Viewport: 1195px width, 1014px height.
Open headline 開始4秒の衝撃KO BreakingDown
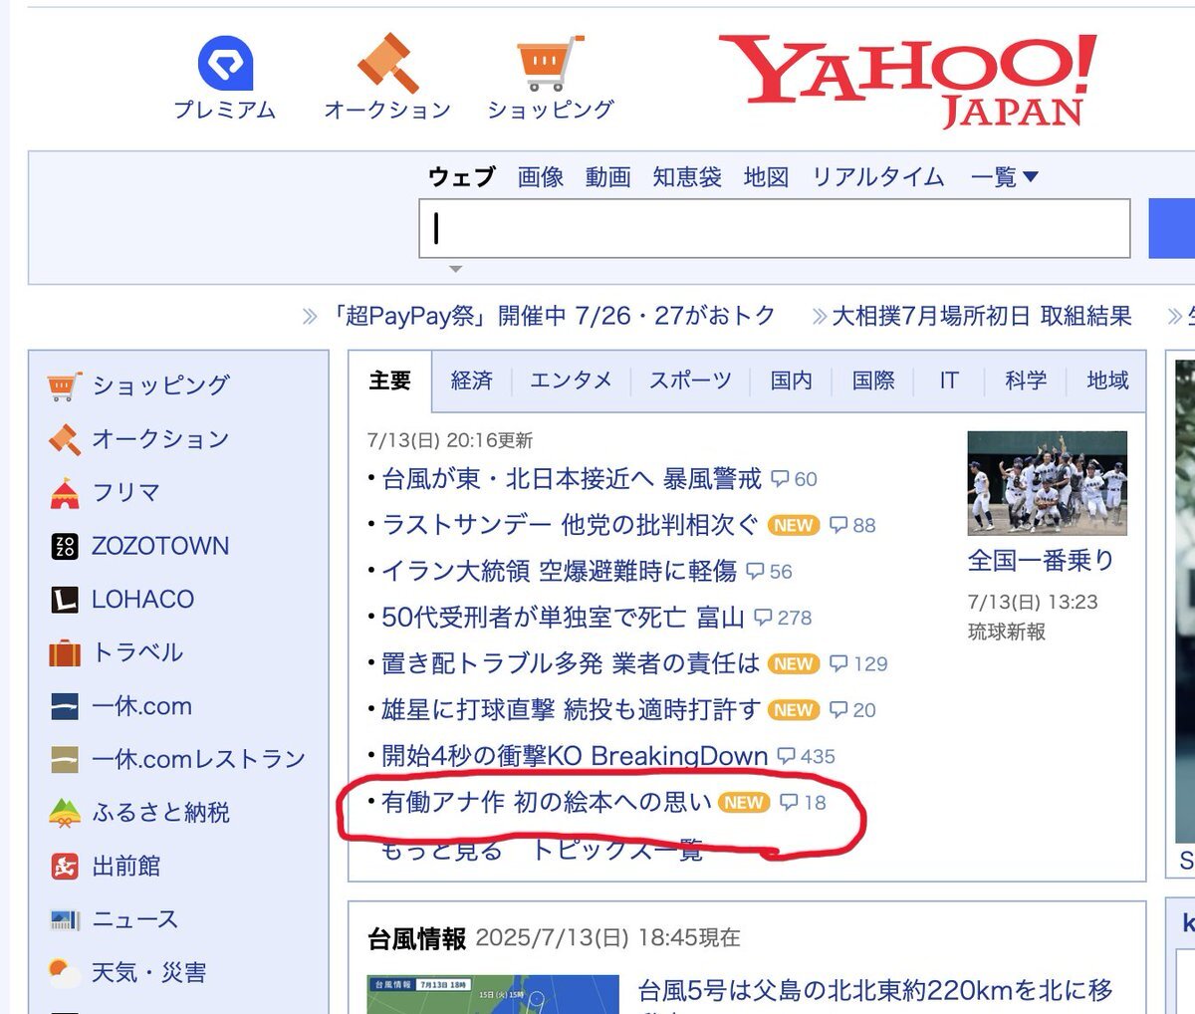point(575,756)
